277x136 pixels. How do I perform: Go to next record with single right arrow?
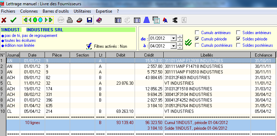click(x=46, y=20)
